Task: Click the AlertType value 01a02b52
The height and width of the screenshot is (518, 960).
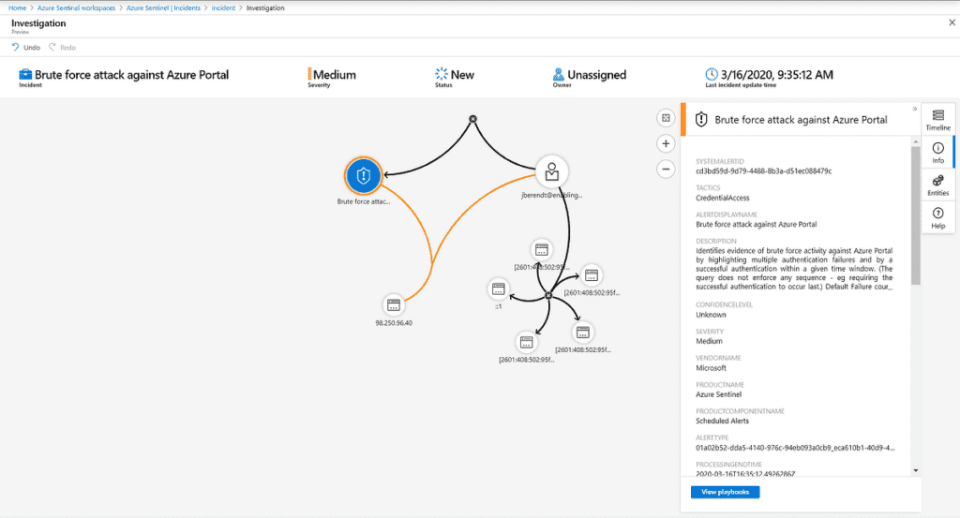Action: [795, 448]
